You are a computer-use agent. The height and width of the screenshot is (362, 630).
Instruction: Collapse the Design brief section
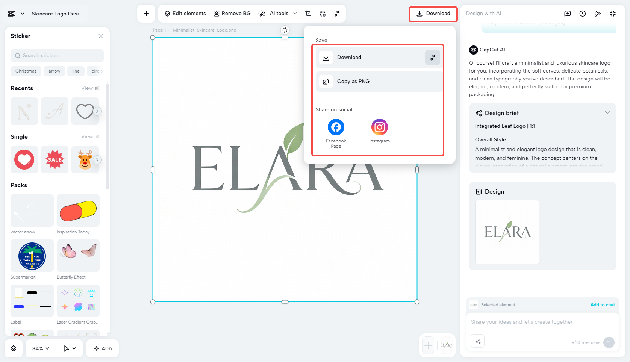(x=608, y=112)
